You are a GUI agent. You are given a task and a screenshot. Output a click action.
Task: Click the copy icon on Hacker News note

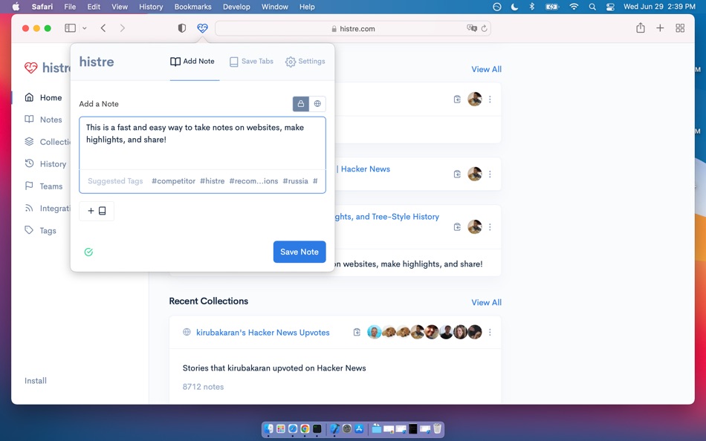coord(457,174)
